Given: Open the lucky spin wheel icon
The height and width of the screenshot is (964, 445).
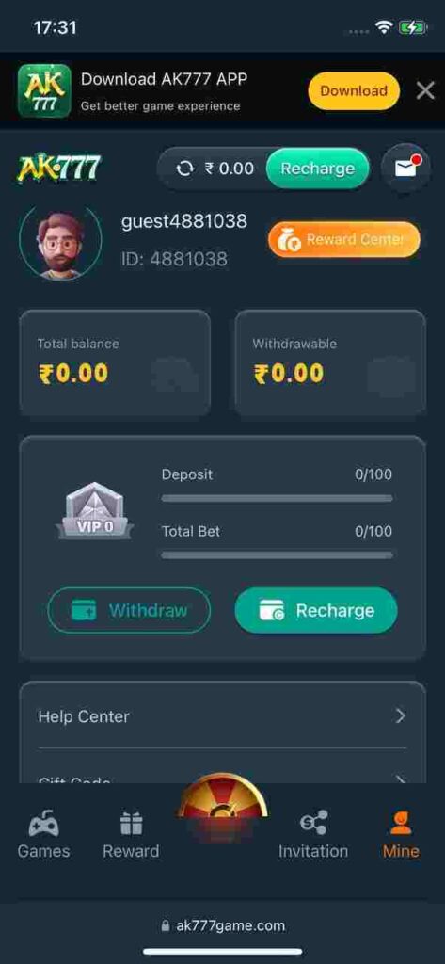Looking at the screenshot, I should pos(222,796).
